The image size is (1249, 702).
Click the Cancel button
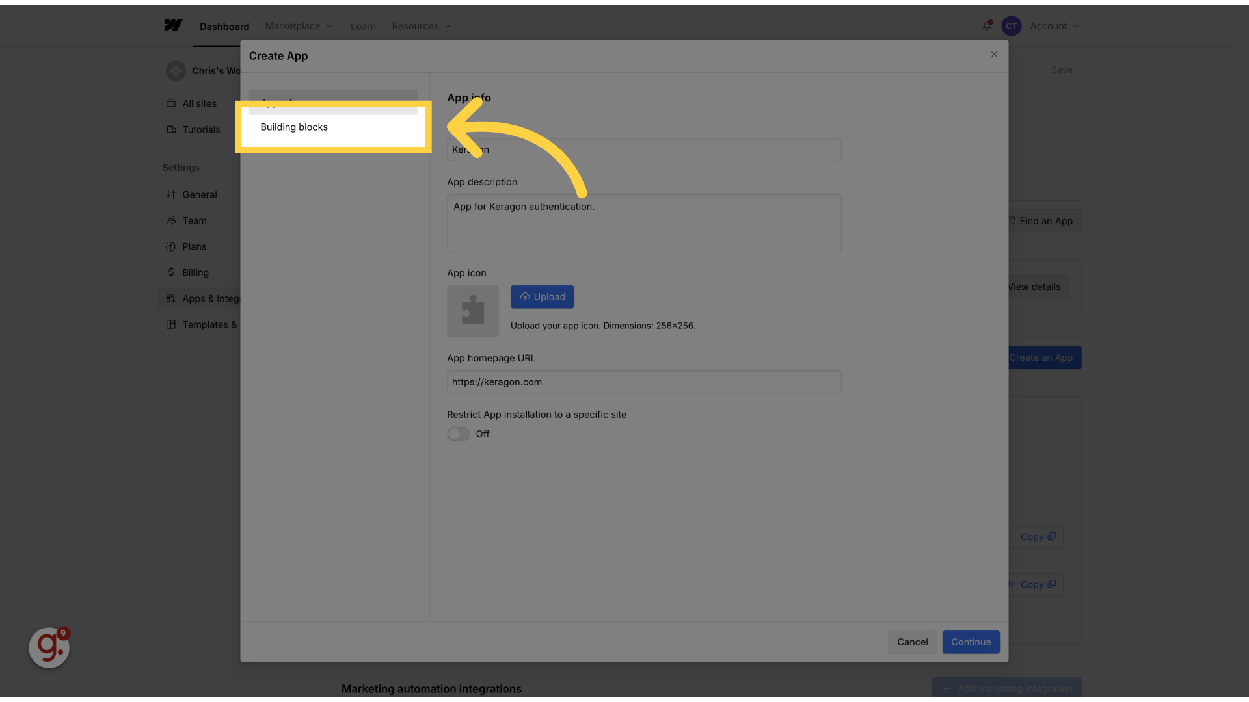912,642
